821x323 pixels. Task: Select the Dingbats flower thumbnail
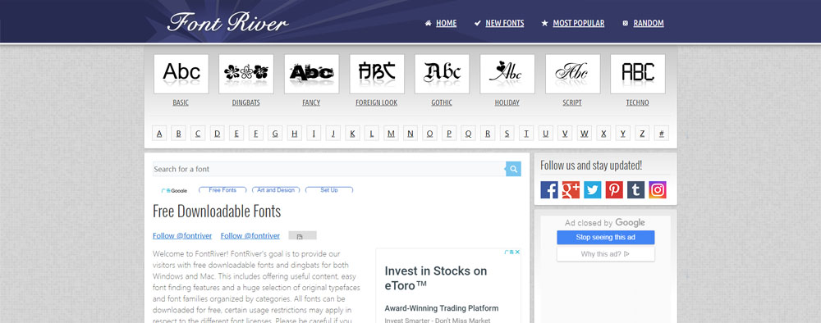246,74
